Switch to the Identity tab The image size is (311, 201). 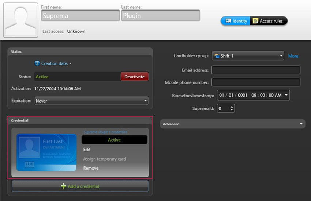pyautogui.click(x=236, y=21)
